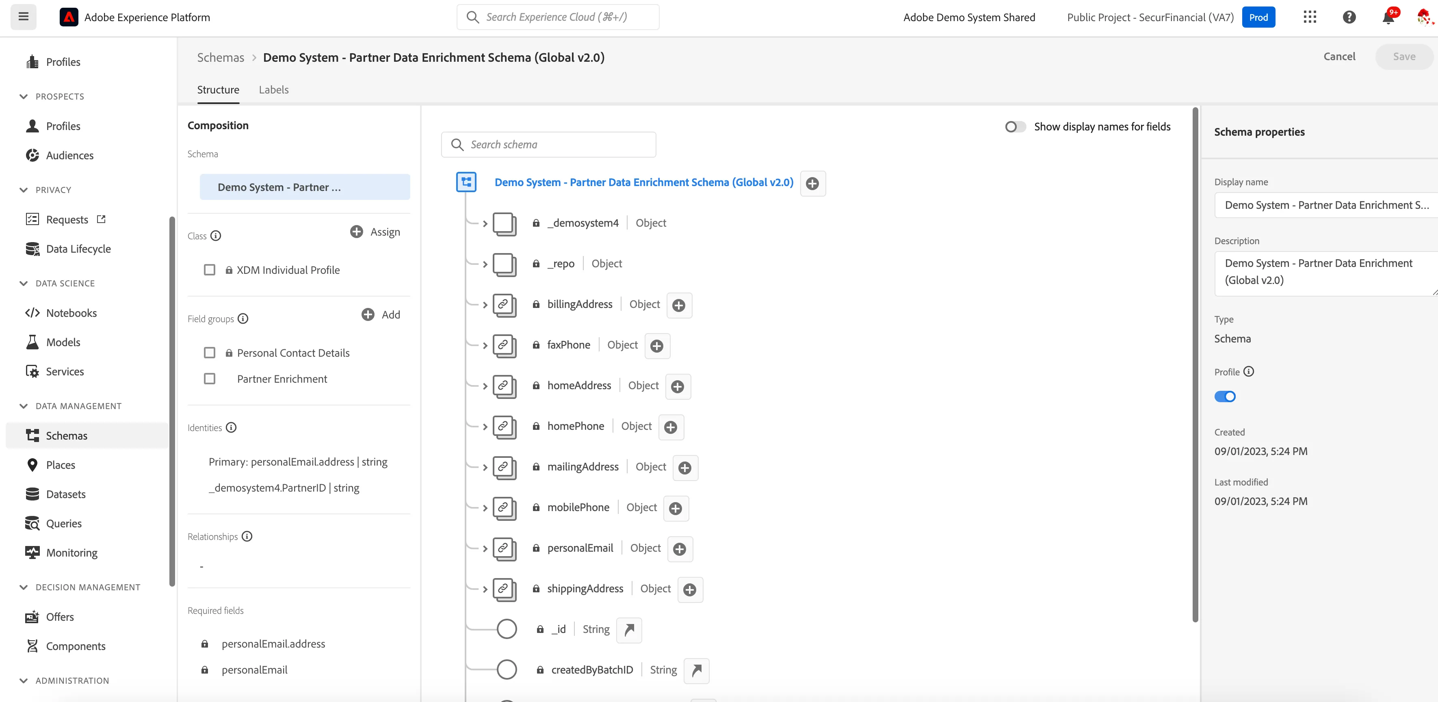1438x702 pixels.
Task: Show info tooltip for Profile property
Action: click(x=1249, y=371)
